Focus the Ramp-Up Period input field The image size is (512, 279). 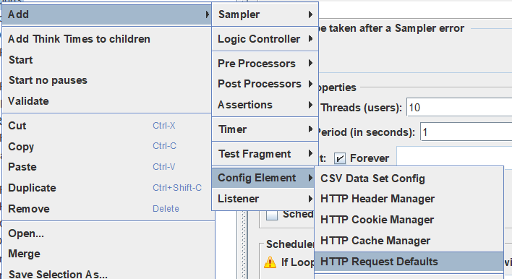466,132
